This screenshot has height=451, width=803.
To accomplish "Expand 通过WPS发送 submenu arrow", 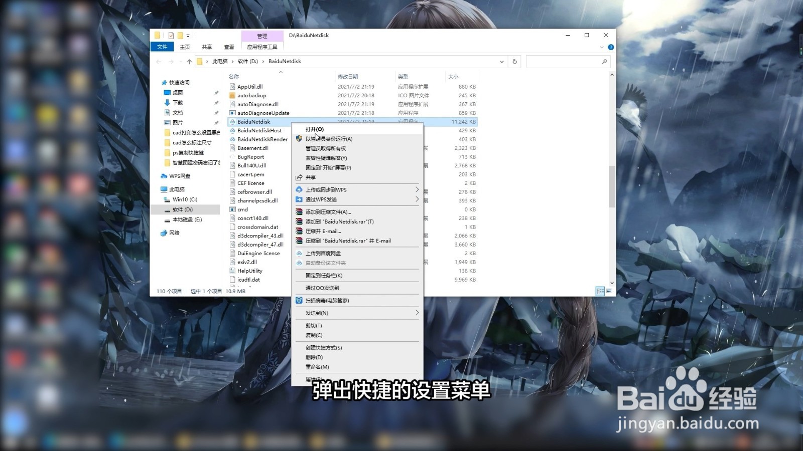I will 417,199.
